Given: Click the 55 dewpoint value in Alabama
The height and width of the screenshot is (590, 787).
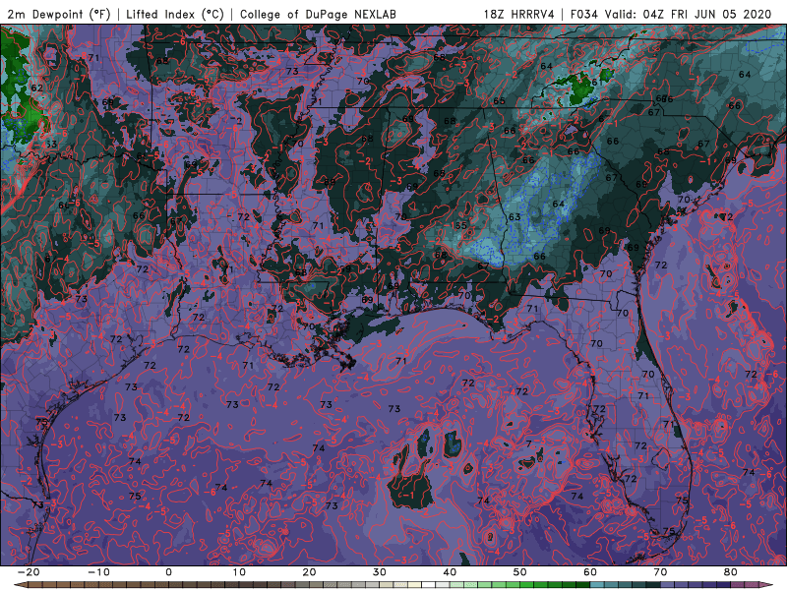Looking at the screenshot, I should 460,226.
